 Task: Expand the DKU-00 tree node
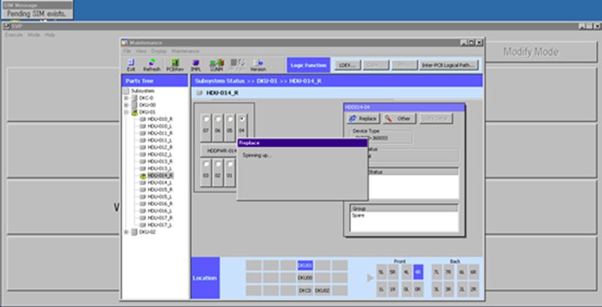point(126,105)
